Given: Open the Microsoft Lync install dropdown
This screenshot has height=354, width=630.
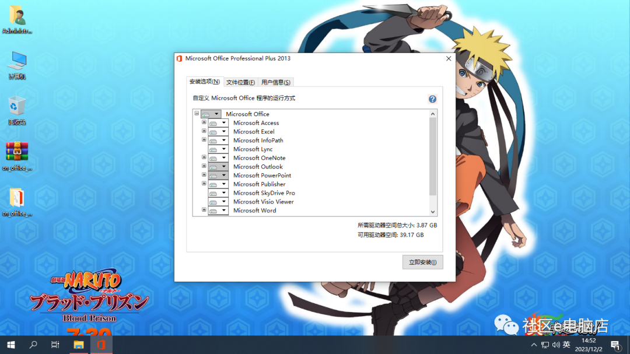Looking at the screenshot, I should [x=218, y=149].
